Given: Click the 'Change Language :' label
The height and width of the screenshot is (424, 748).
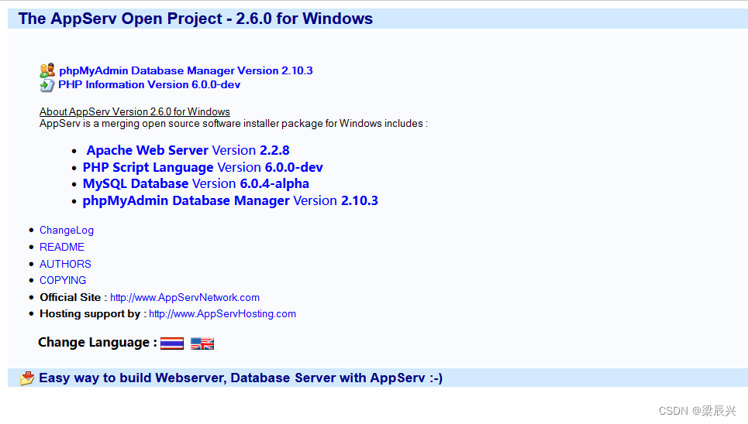Looking at the screenshot, I should click(x=98, y=343).
